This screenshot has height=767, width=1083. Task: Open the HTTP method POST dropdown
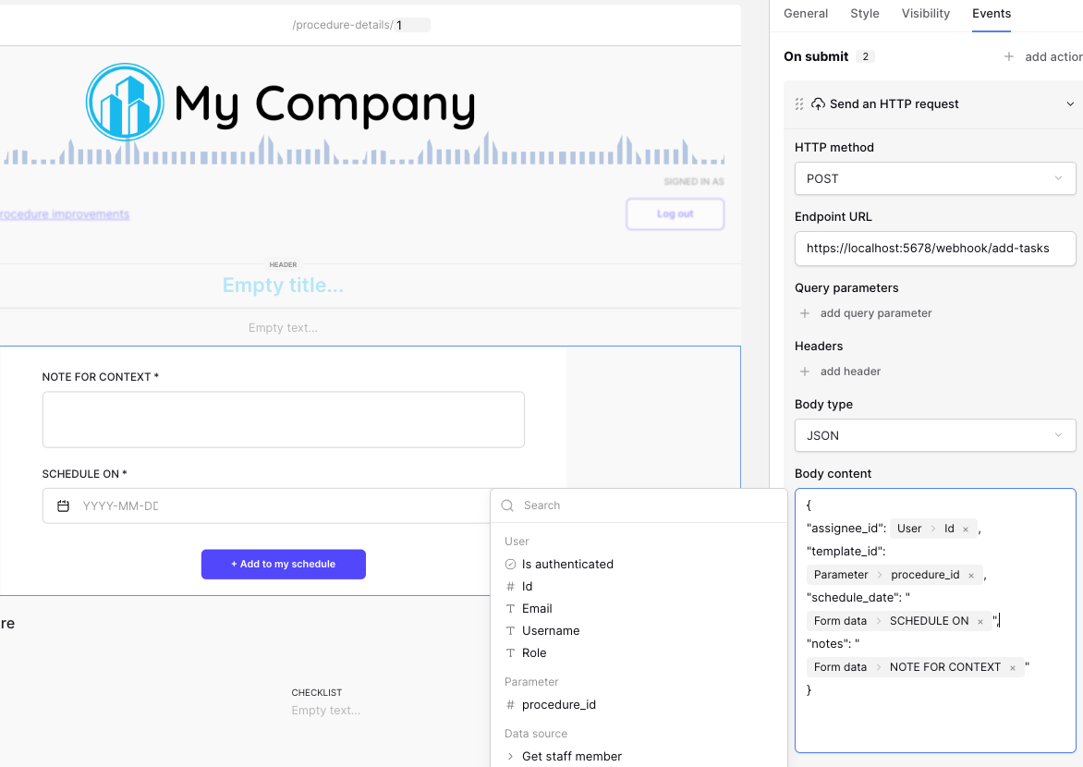pyautogui.click(x=934, y=178)
